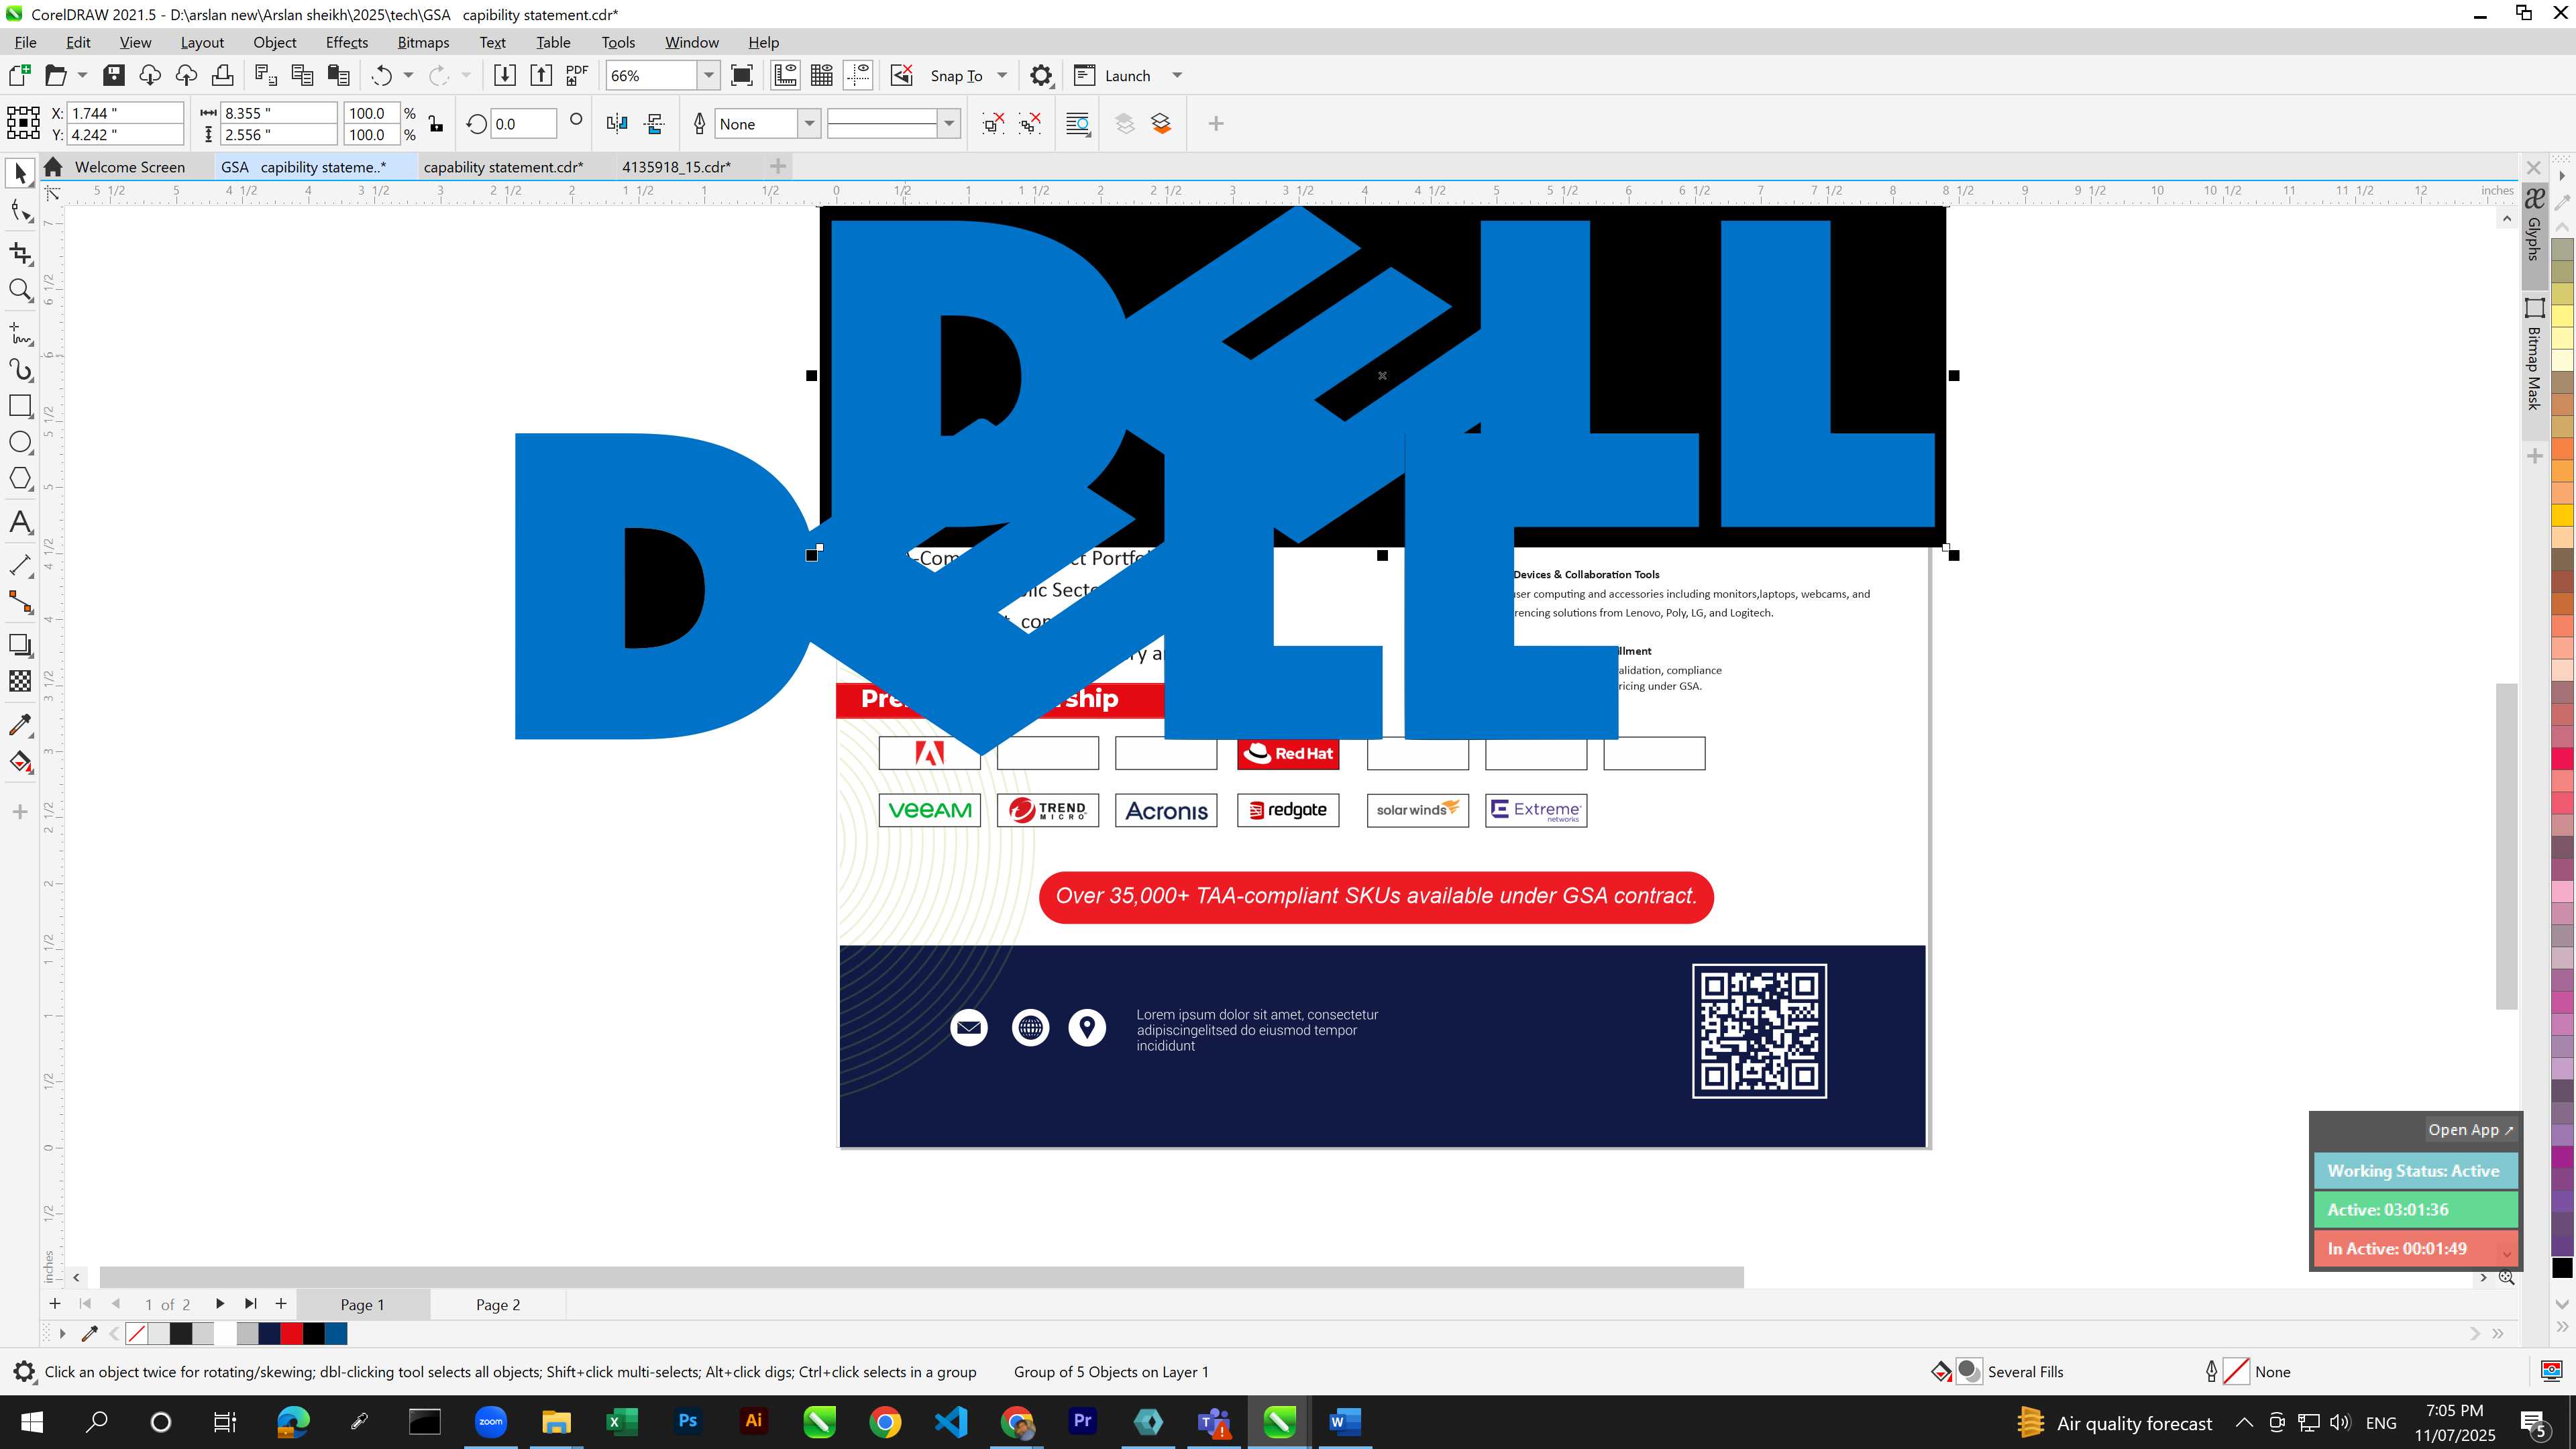The width and height of the screenshot is (2576, 1449).
Task: Create a new document
Action: pos(20,75)
